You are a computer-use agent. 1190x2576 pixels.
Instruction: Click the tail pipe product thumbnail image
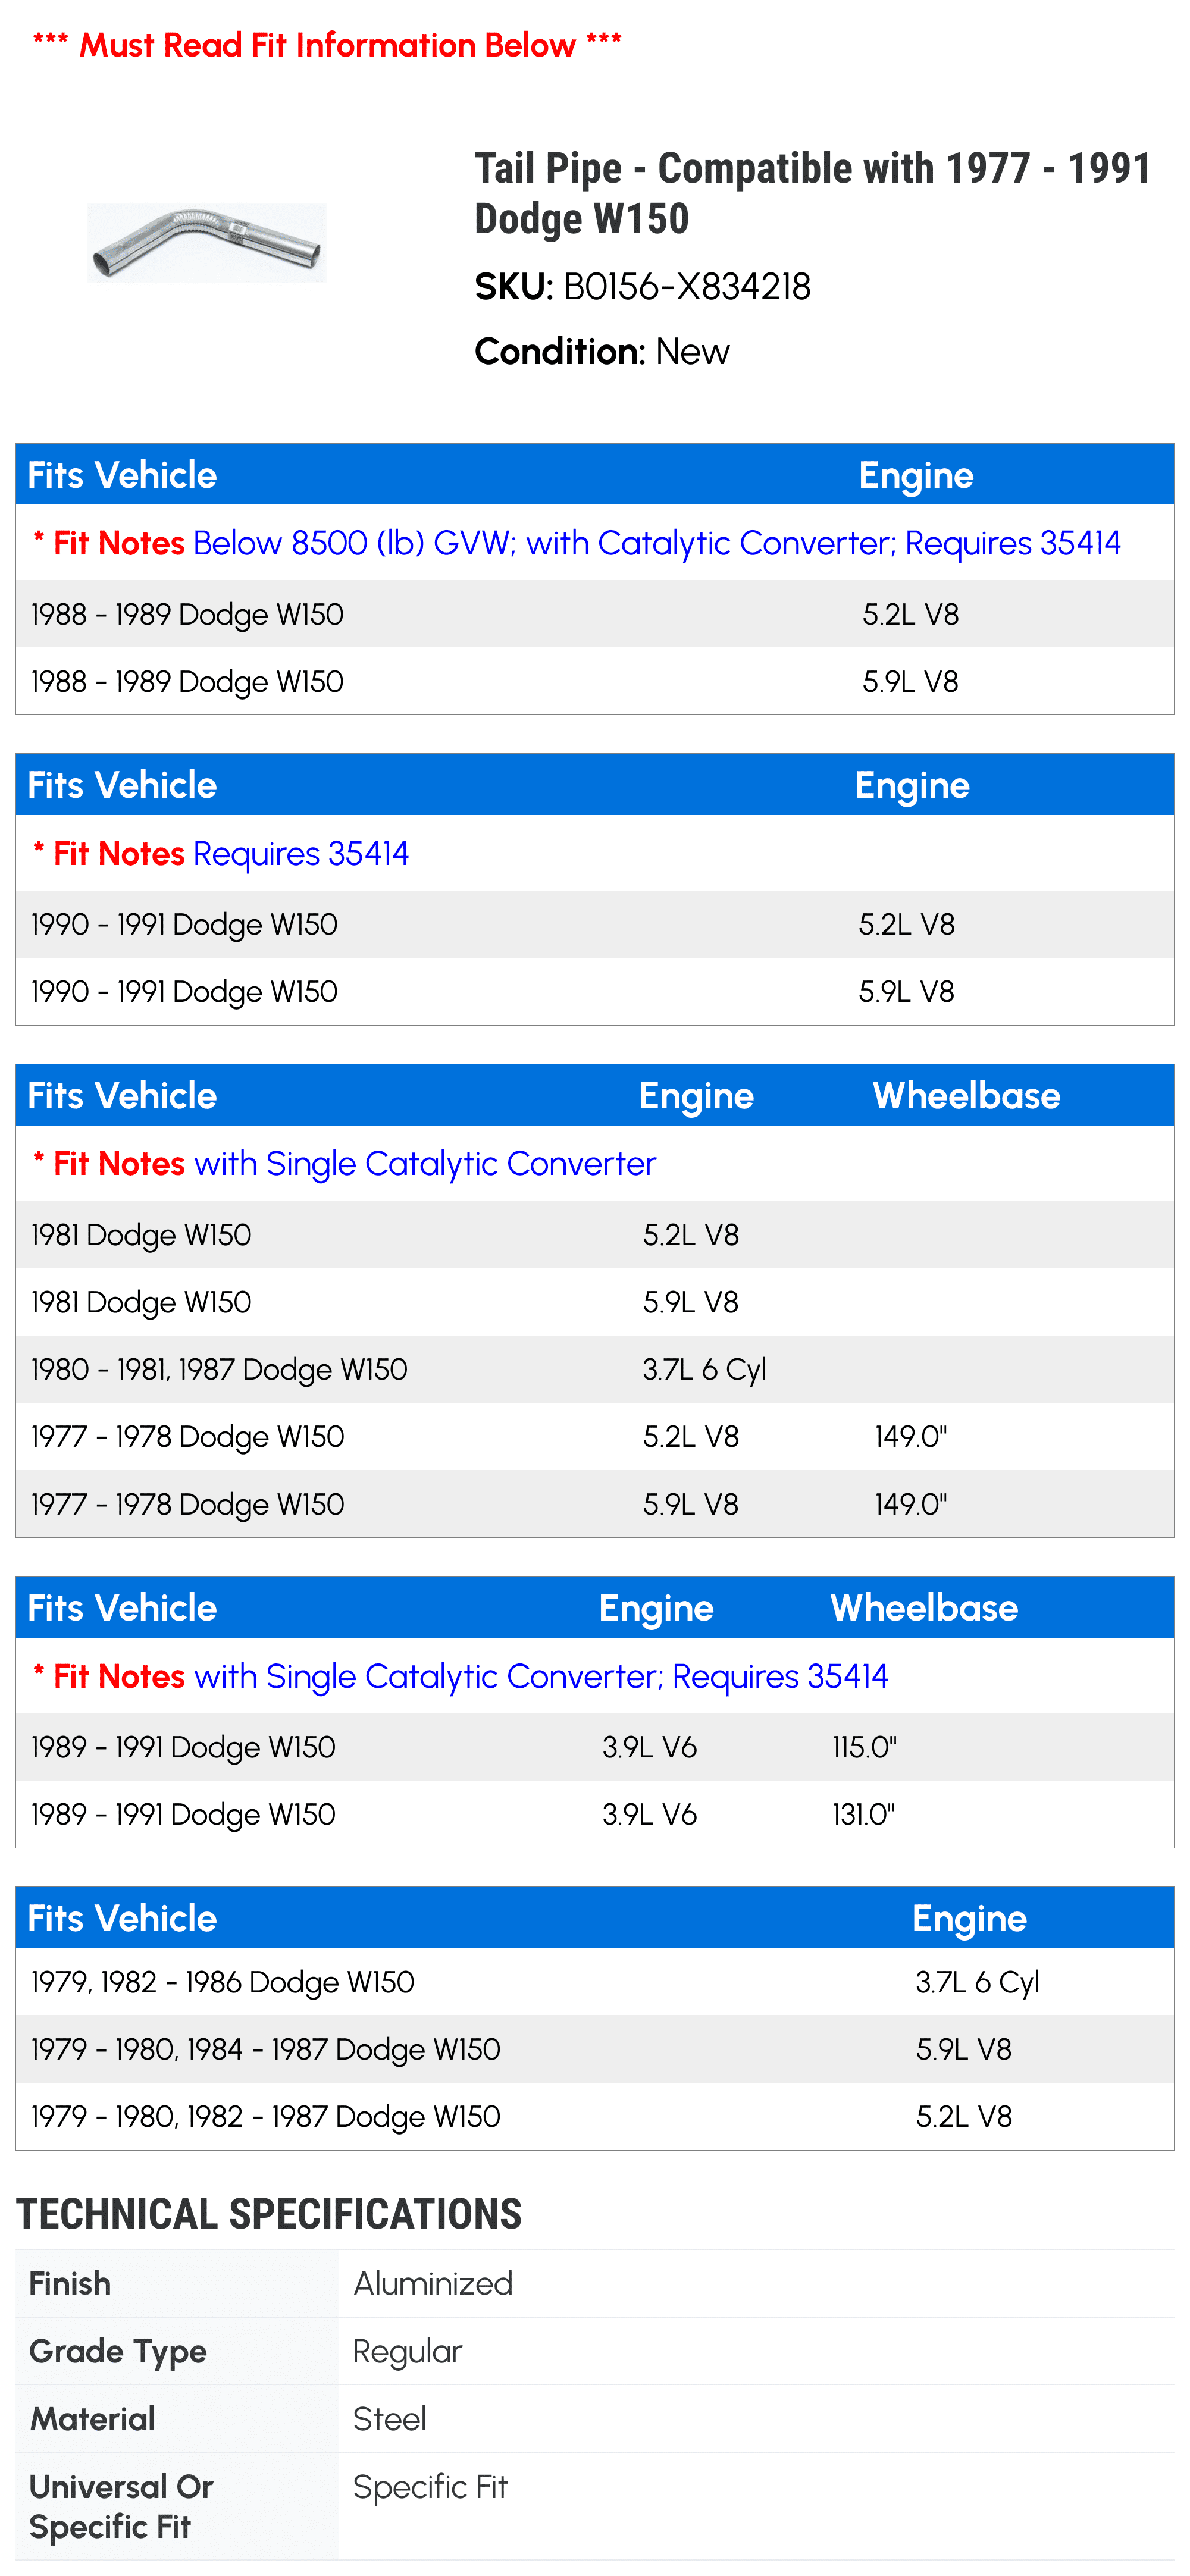tap(206, 242)
